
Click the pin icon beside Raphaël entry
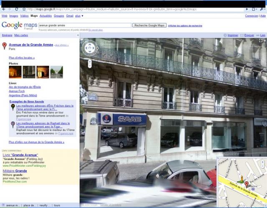coord(13,125)
